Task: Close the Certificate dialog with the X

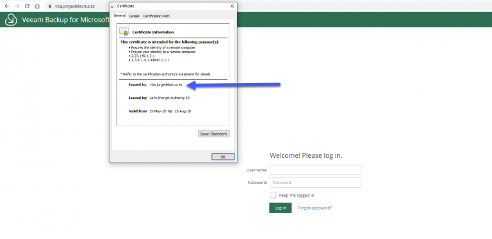Action: 232,6
